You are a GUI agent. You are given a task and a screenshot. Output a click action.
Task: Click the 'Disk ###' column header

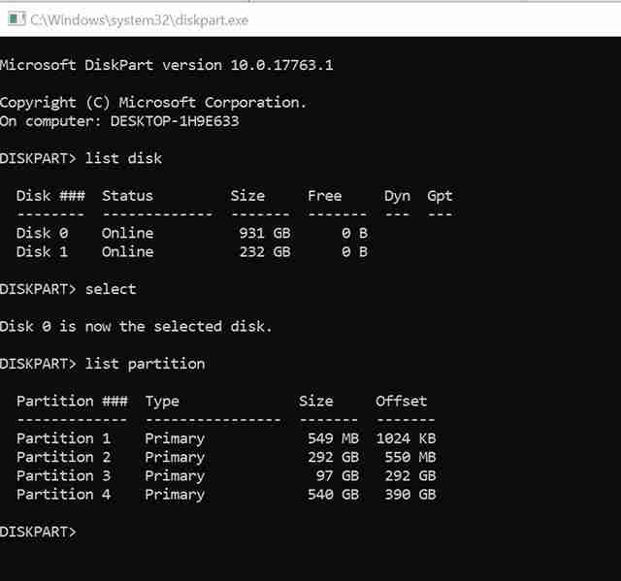click(50, 196)
